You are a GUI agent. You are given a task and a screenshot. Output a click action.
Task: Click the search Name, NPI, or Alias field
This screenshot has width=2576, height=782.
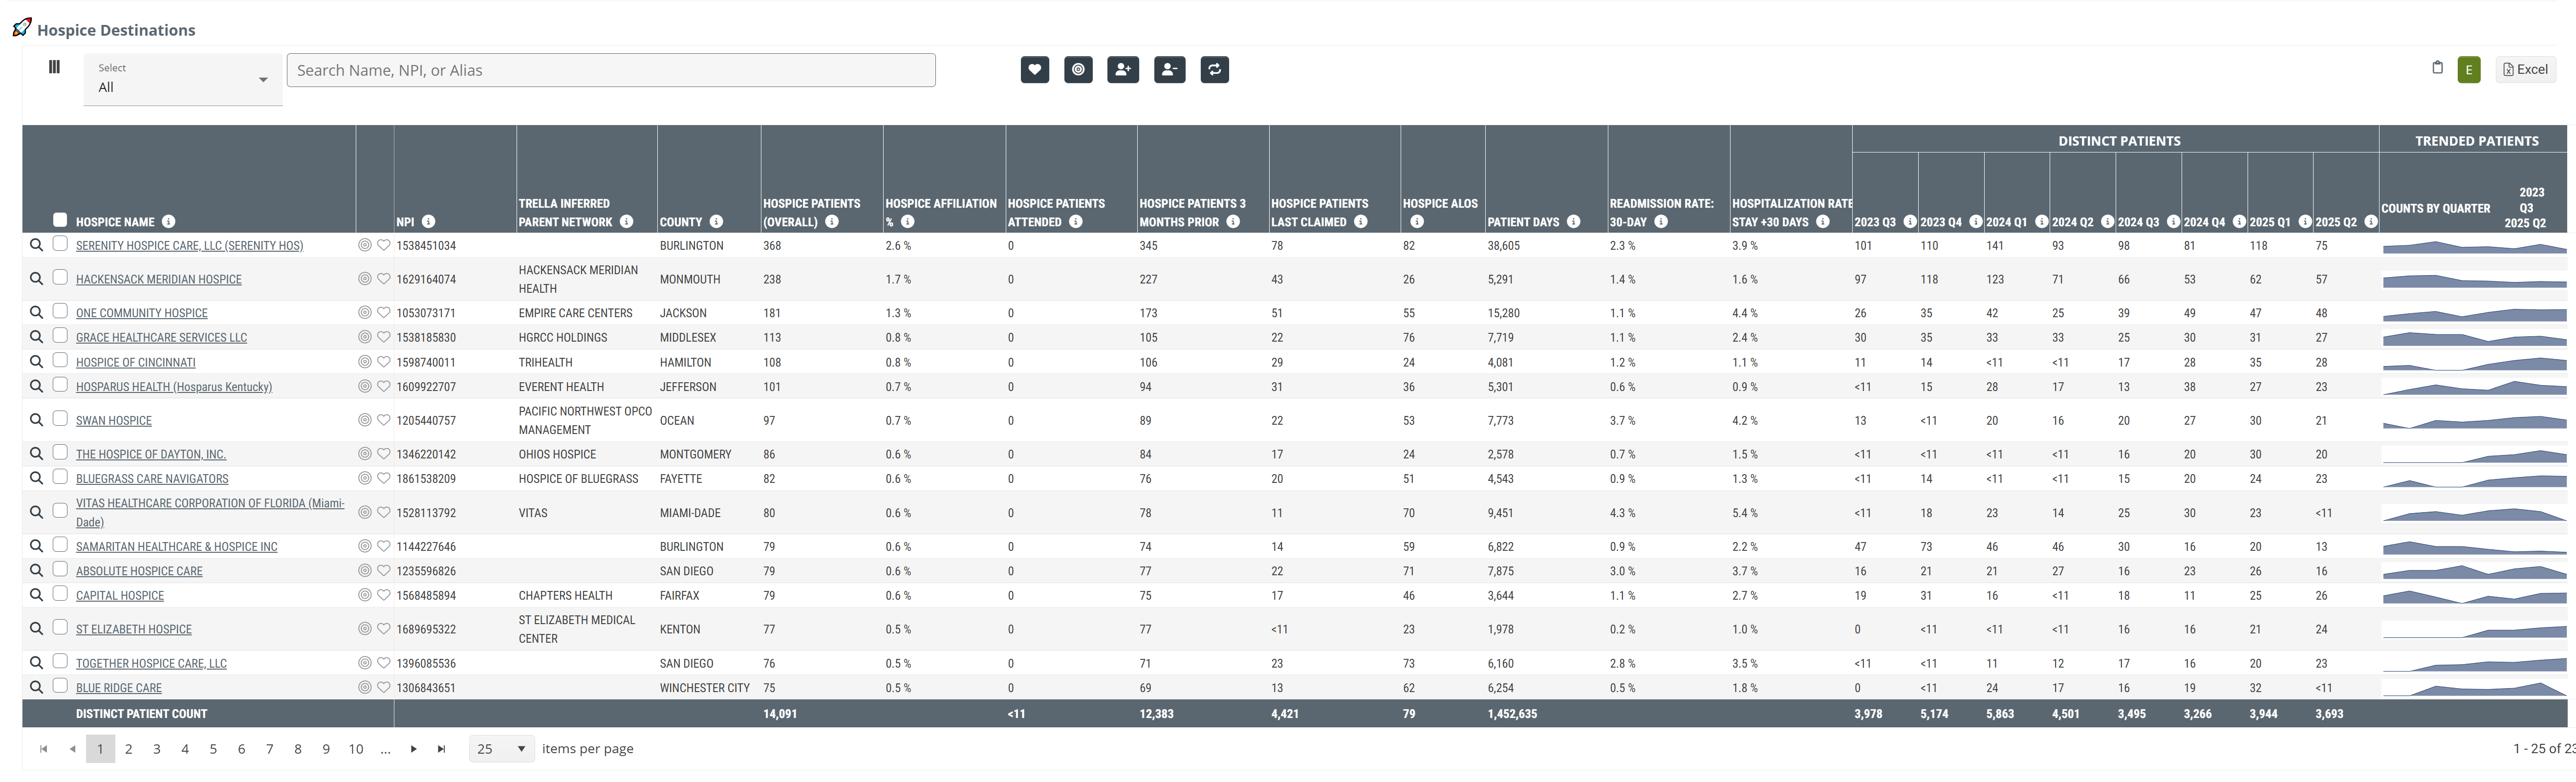click(x=610, y=70)
